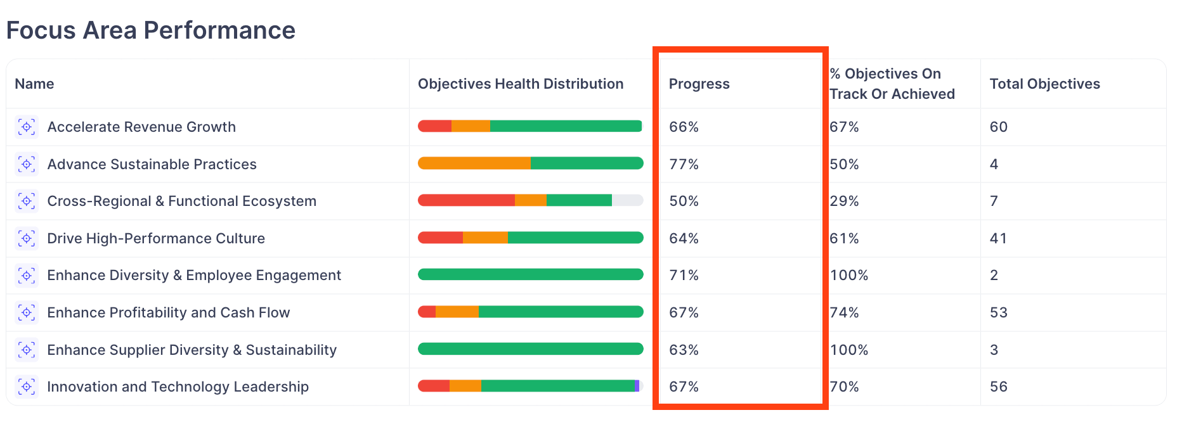Click the orange segment of Advance Sustainable Practices bar
Viewport: 1182px width, 422px height.
(x=474, y=163)
